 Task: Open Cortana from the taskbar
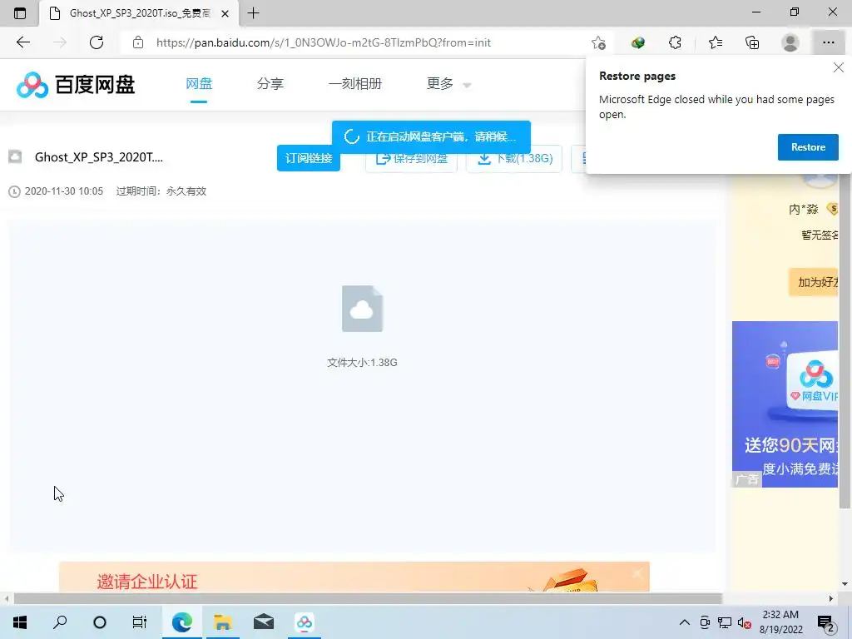[100, 622]
